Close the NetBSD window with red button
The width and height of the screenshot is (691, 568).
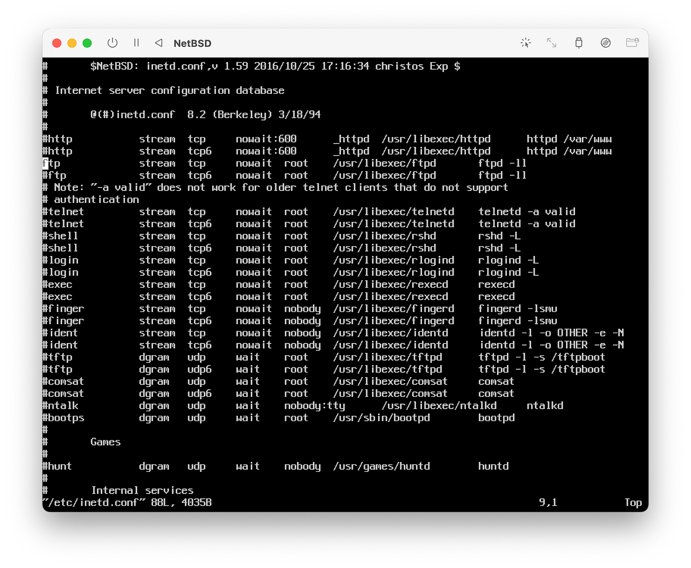click(57, 43)
